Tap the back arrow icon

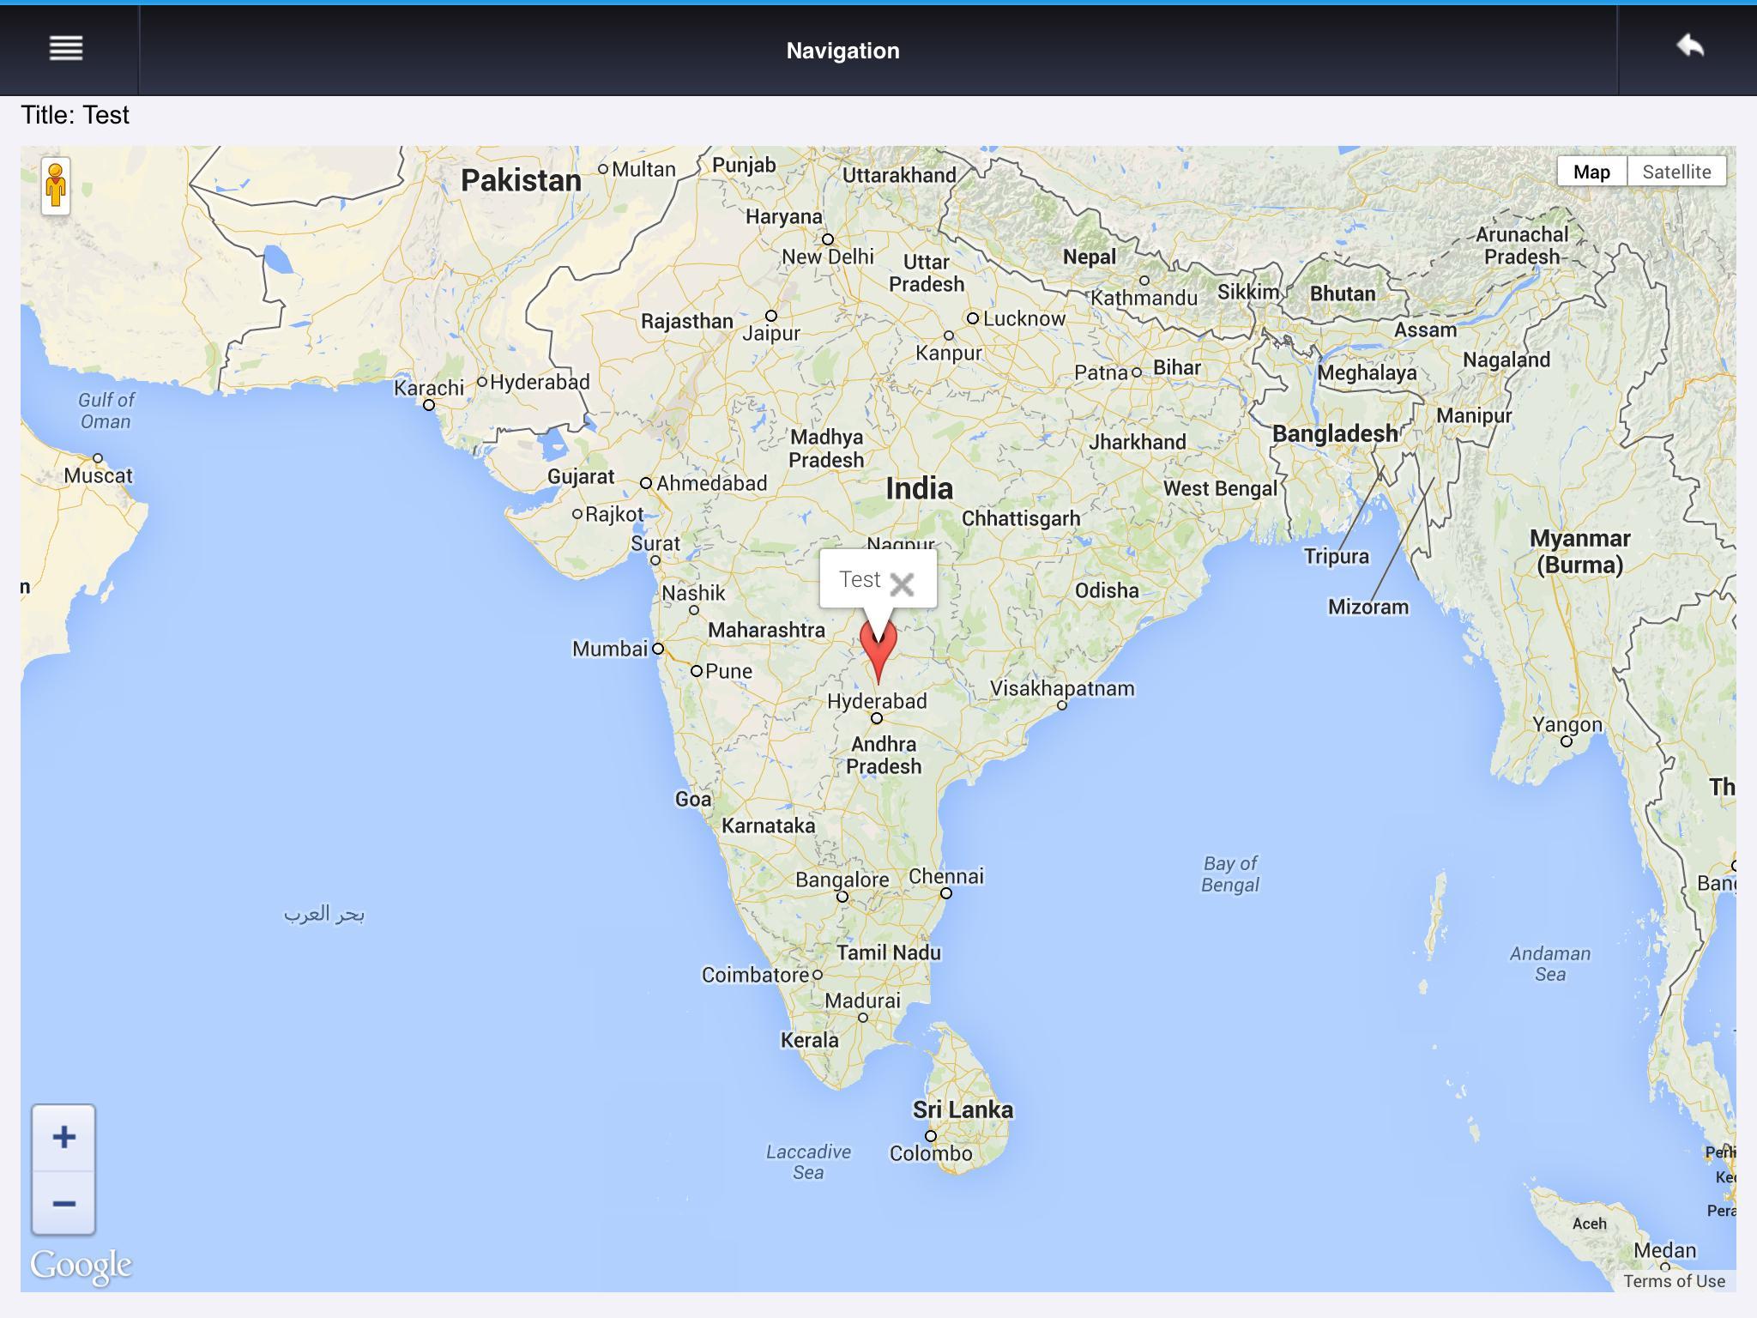tap(1690, 46)
